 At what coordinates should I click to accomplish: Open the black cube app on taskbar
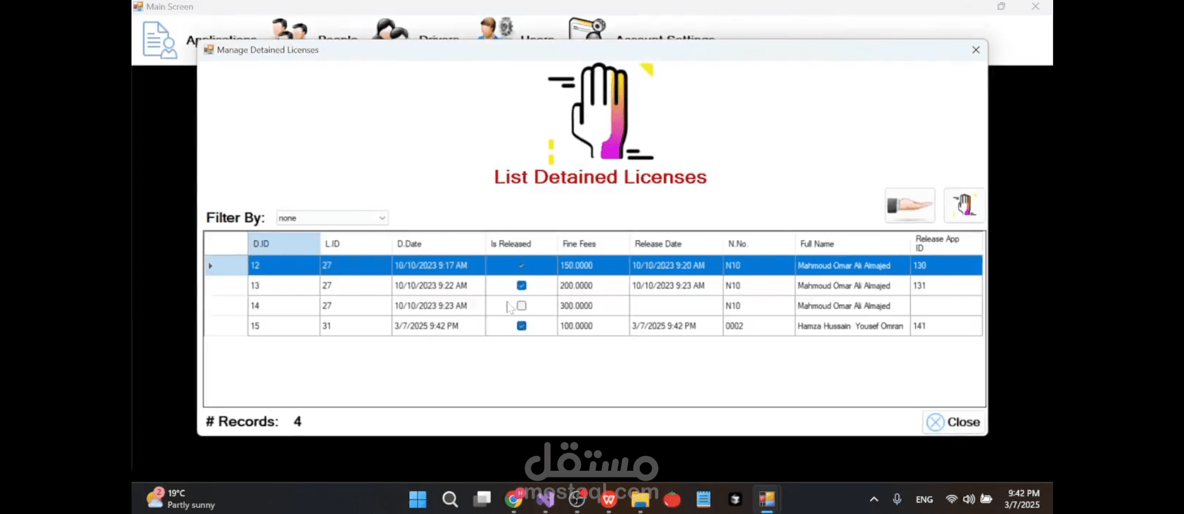pos(735,499)
